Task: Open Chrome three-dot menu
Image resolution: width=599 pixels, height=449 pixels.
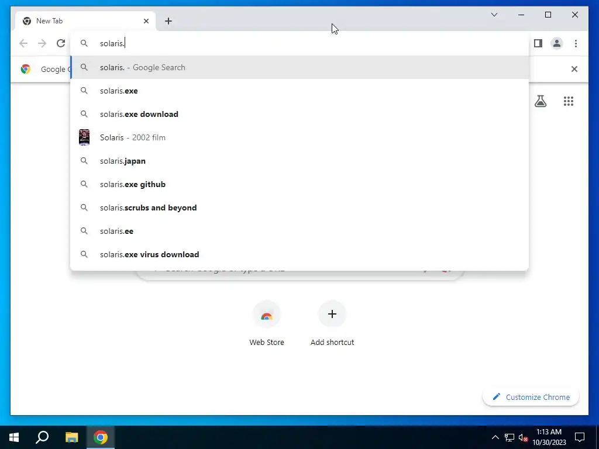Action: (576, 43)
